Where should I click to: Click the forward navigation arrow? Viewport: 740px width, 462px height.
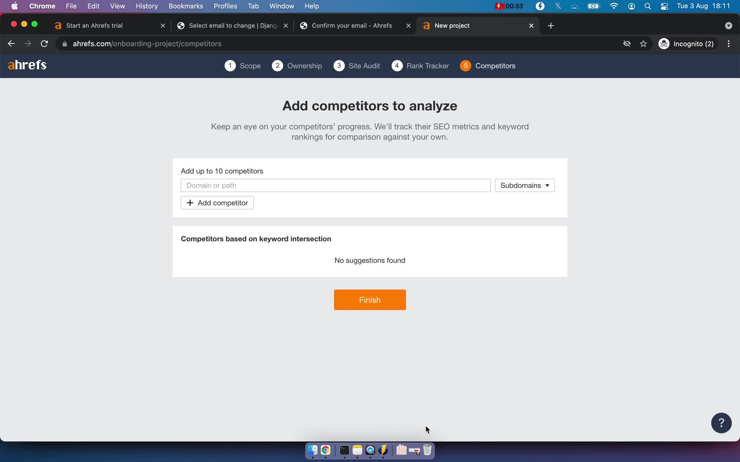click(27, 44)
